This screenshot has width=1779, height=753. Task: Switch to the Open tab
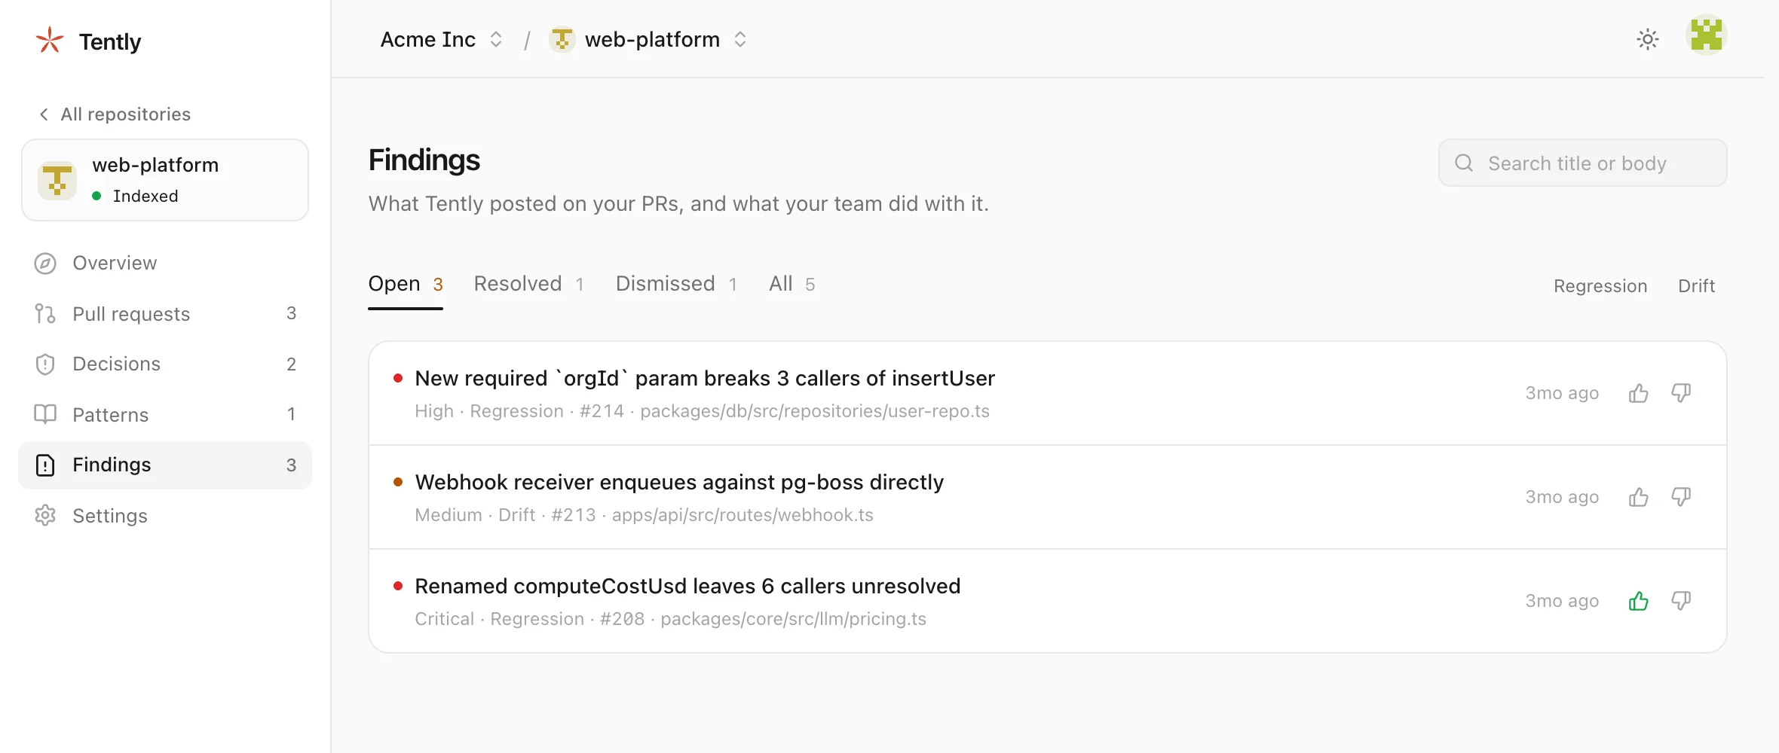click(x=406, y=284)
